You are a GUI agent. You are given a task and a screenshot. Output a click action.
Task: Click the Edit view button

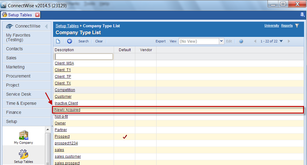pyautogui.click(x=229, y=41)
